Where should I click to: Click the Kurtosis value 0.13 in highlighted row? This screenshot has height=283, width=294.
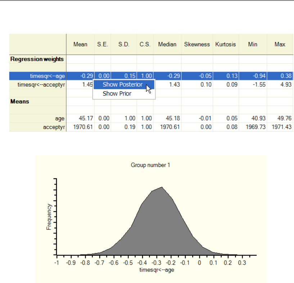tap(232, 76)
